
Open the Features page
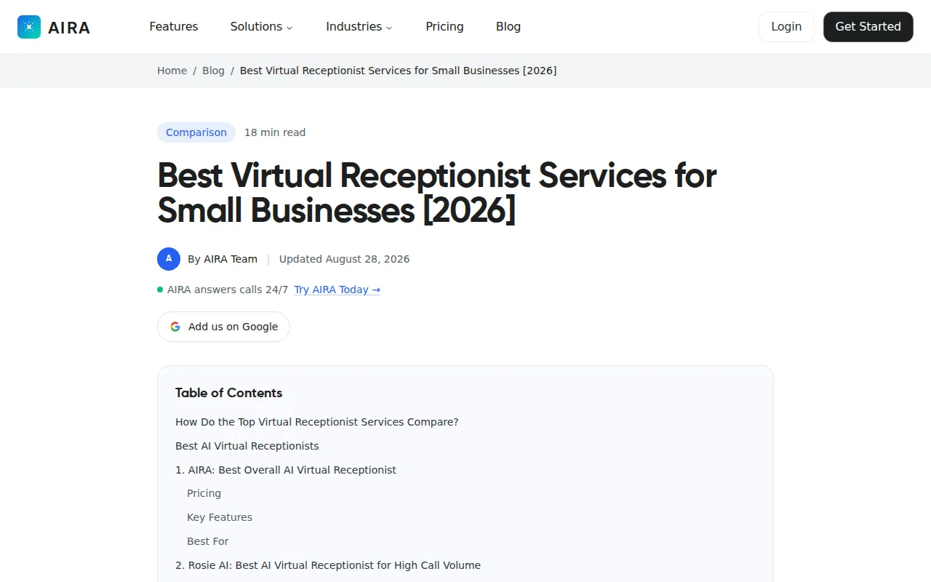click(174, 27)
